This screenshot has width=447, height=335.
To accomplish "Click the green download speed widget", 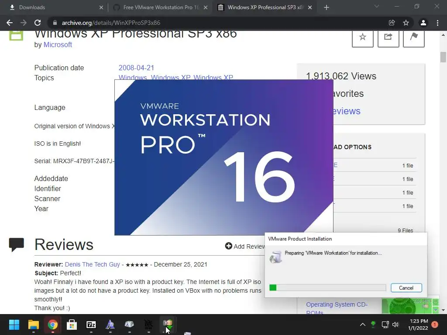I will click(x=410, y=306).
